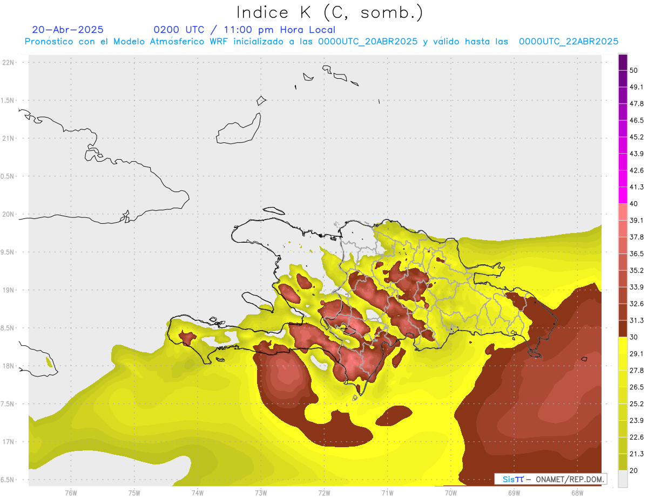Click the "8.5N" latitude label
Screen dimensions: 648x500
pyautogui.click(x=8, y=328)
